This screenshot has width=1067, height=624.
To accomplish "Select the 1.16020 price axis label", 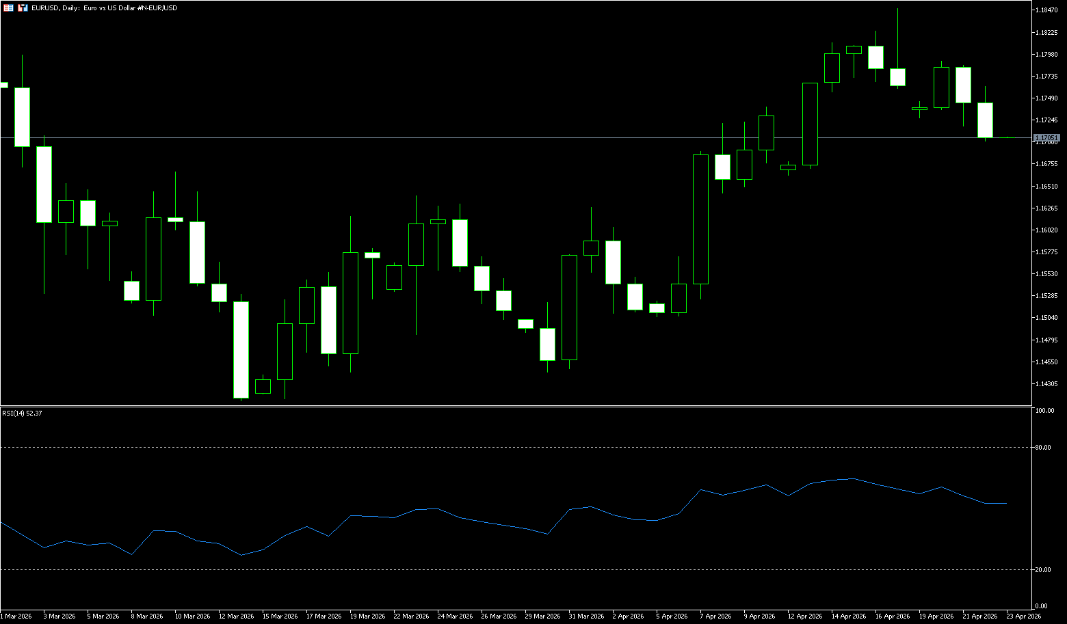I will [1047, 230].
